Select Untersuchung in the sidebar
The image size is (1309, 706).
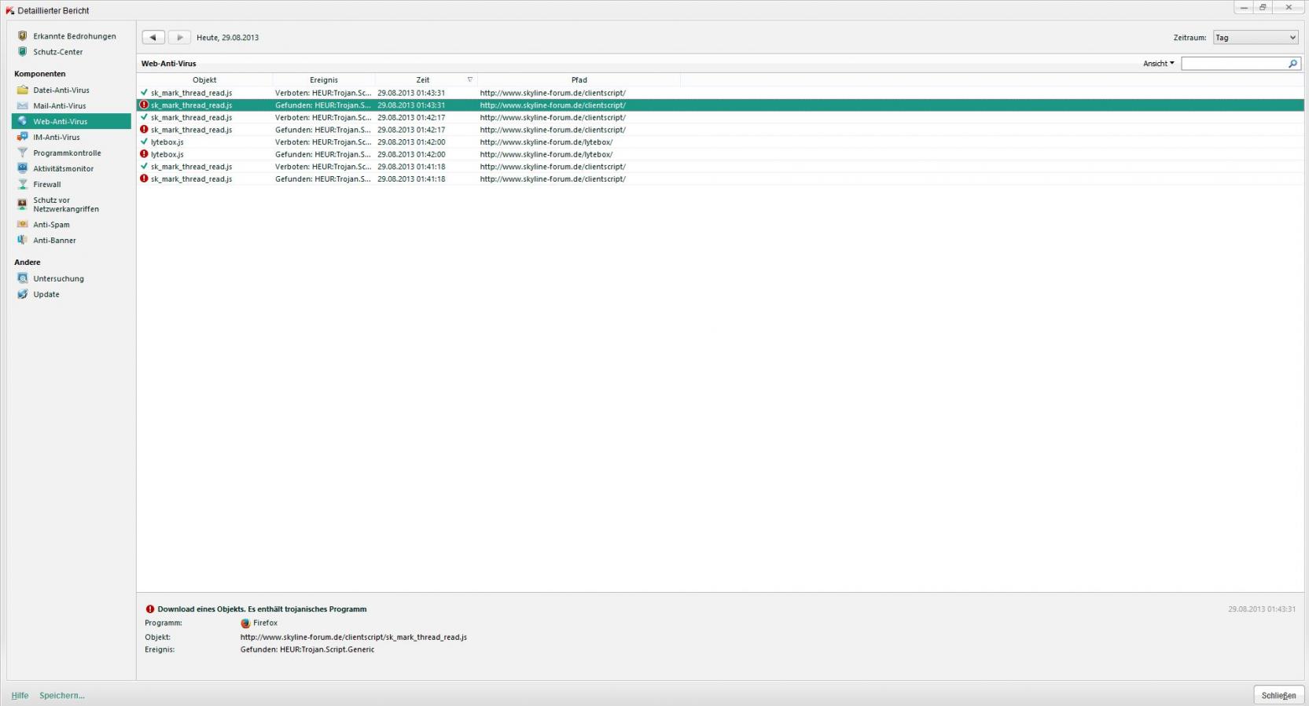58,279
